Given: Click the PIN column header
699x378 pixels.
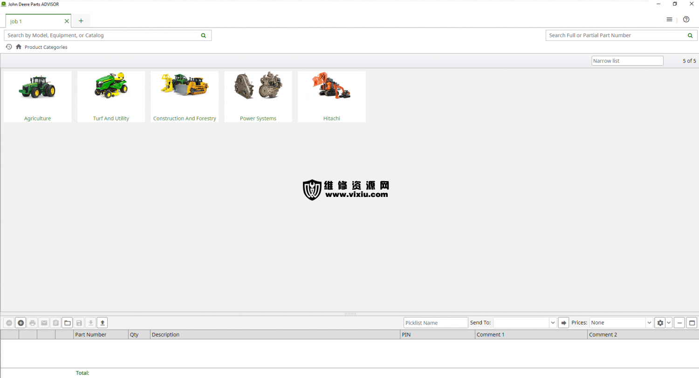Looking at the screenshot, I should point(438,335).
